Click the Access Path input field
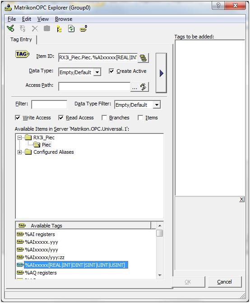 [x=94, y=86]
